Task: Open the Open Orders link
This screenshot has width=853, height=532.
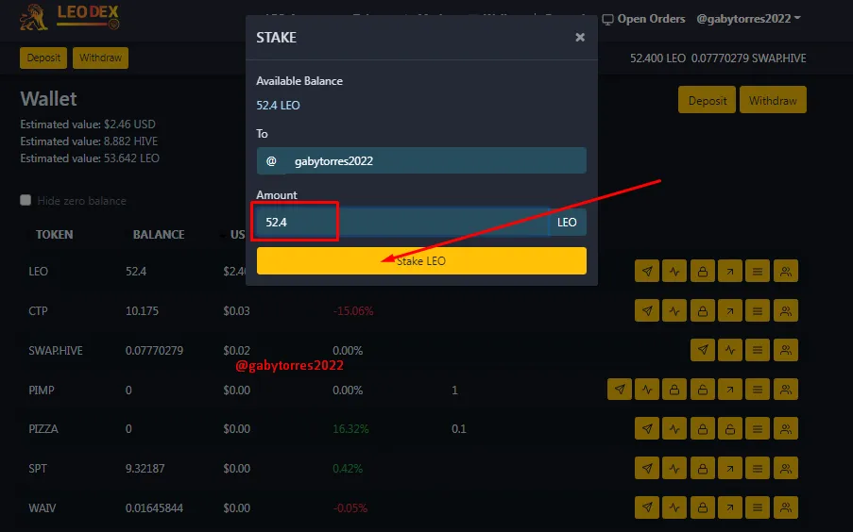Action: 643,19
